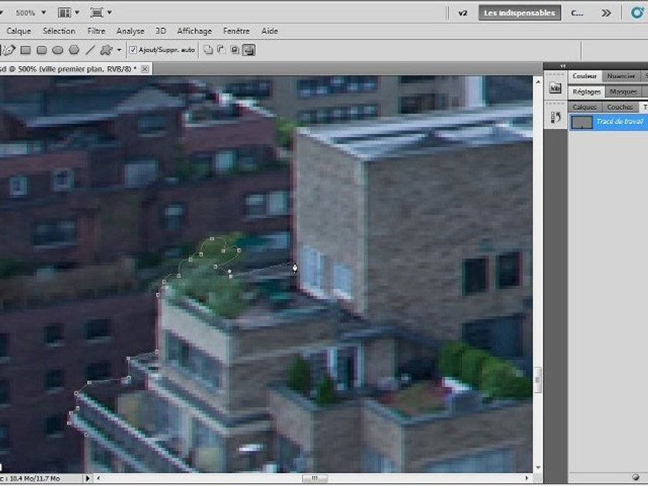Select the truncated C... workspace button
Screen dimensions: 648x486
[577, 13]
